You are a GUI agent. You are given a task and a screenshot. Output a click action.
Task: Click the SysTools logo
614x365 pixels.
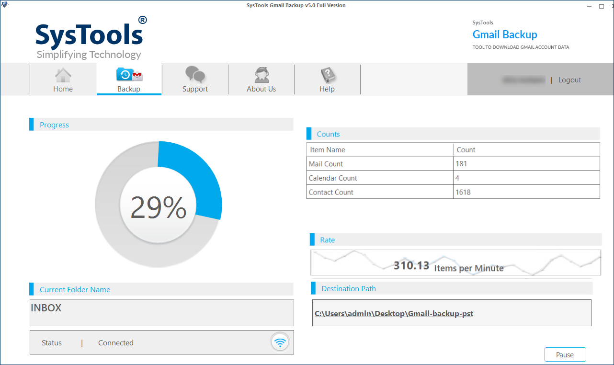point(91,37)
